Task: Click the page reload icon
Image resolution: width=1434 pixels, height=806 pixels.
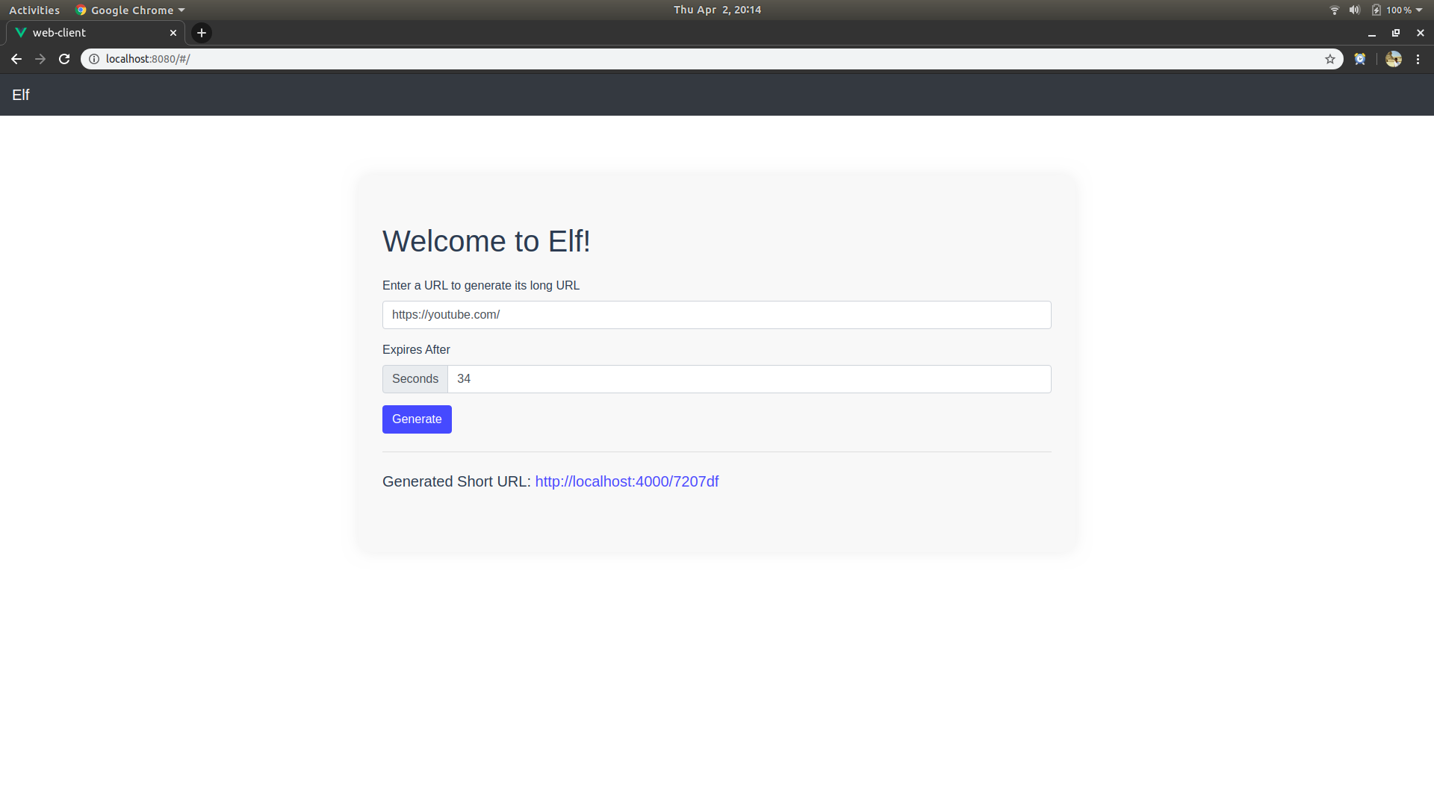Action: tap(64, 58)
